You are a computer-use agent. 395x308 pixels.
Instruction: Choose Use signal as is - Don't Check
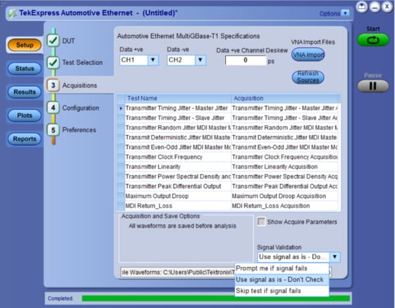[282, 280]
